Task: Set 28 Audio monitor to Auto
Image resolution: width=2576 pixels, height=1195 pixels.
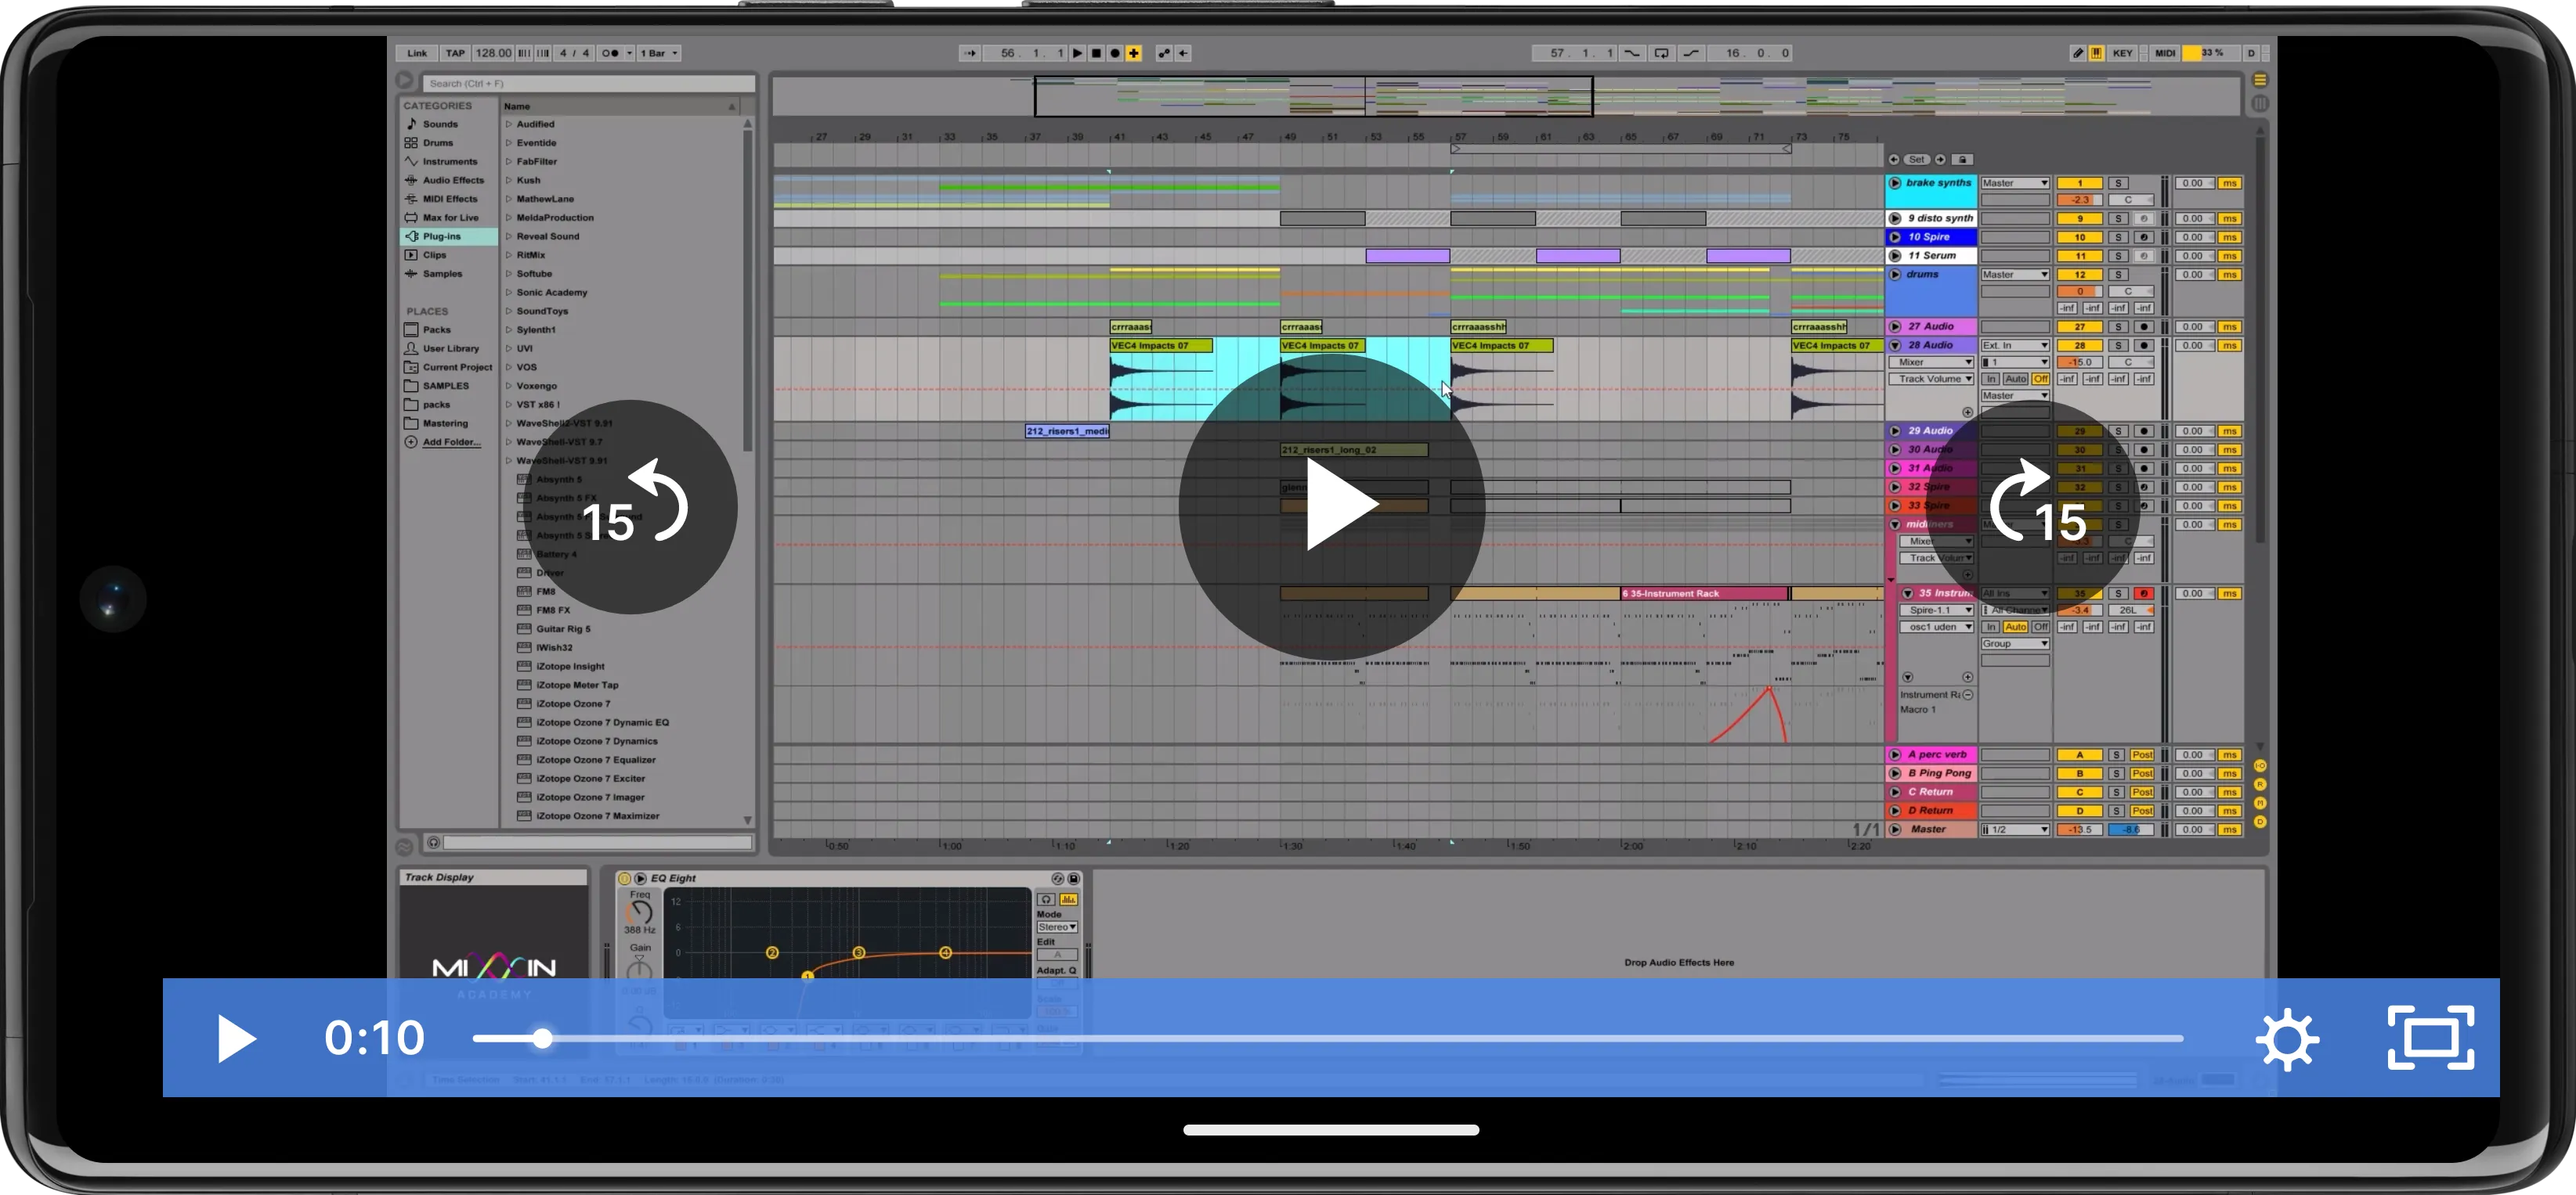Action: click(2015, 380)
